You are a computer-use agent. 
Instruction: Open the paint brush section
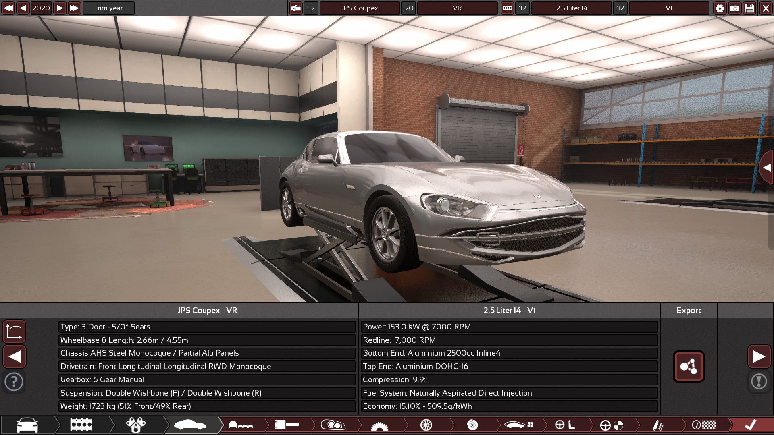(286, 425)
